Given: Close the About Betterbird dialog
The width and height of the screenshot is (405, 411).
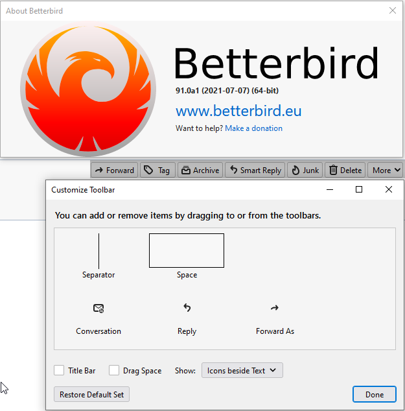Looking at the screenshot, I should click(393, 10).
